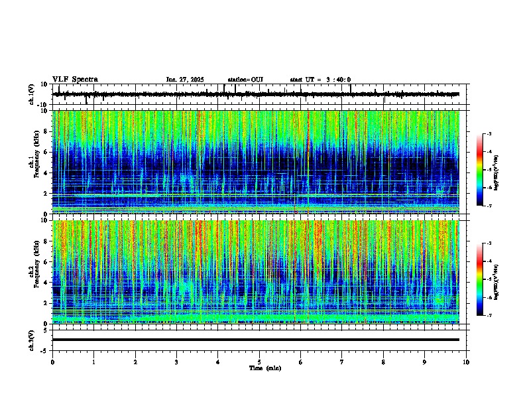Select the date text "Jan. 27, 2025"
The image size is (525, 406).
click(x=185, y=80)
